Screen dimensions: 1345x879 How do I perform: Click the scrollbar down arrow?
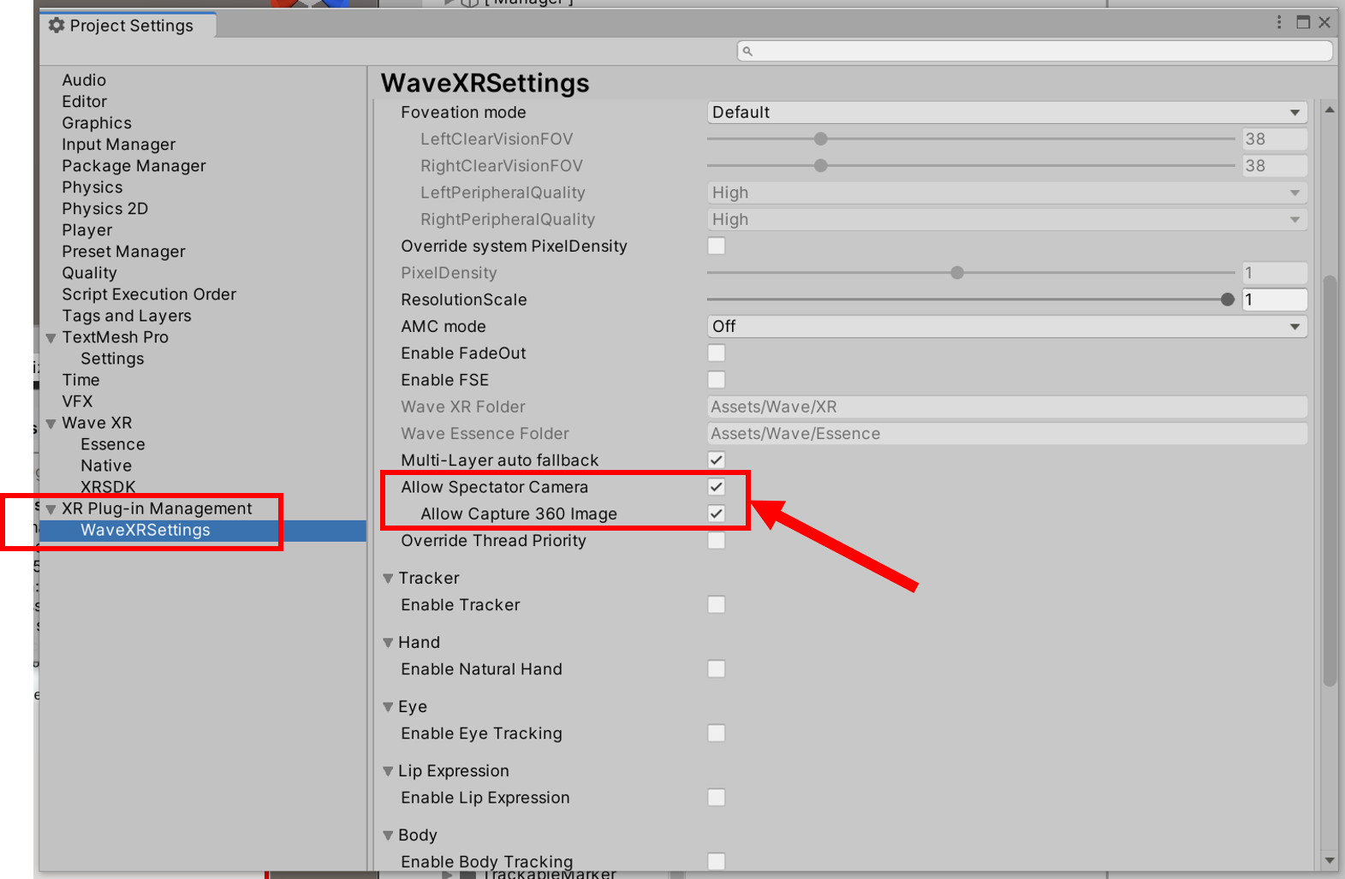click(1329, 860)
